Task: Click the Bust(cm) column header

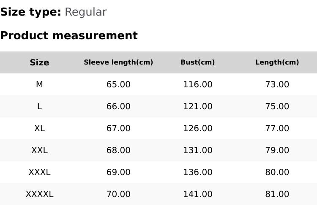Action: click(197, 62)
